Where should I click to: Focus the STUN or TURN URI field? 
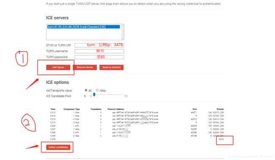click(x=99, y=45)
